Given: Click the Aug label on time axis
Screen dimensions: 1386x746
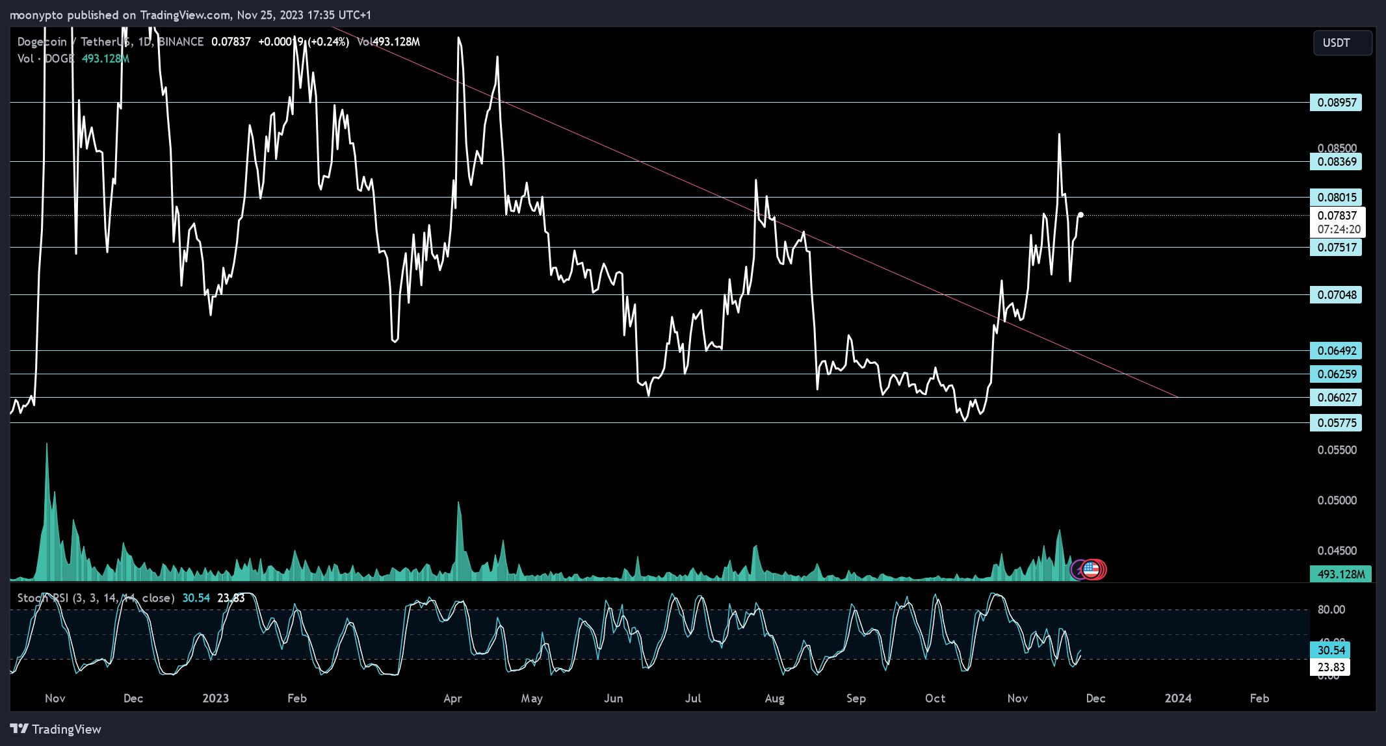Looking at the screenshot, I should click(774, 699).
